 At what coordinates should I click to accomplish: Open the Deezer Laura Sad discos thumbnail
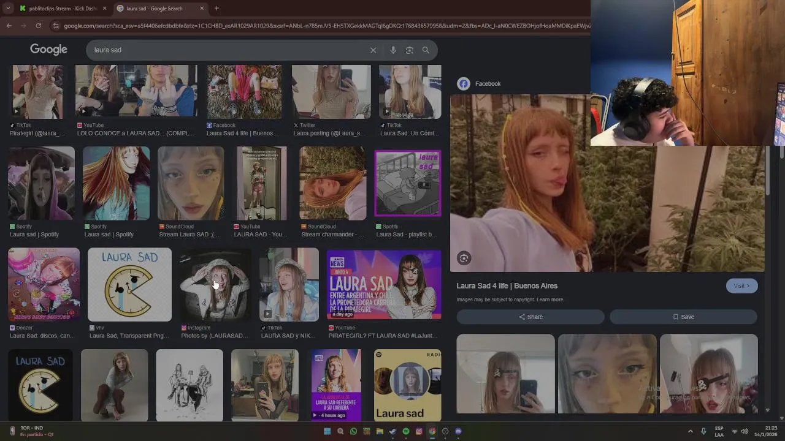(44, 284)
